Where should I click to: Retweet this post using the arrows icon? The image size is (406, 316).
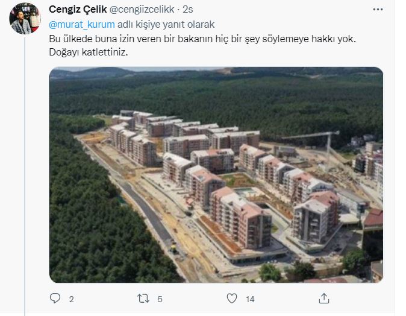143,299
